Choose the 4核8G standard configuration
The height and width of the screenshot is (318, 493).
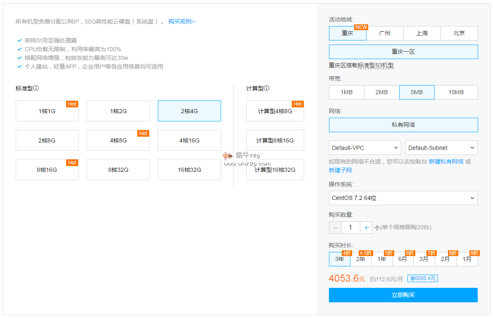click(x=118, y=140)
